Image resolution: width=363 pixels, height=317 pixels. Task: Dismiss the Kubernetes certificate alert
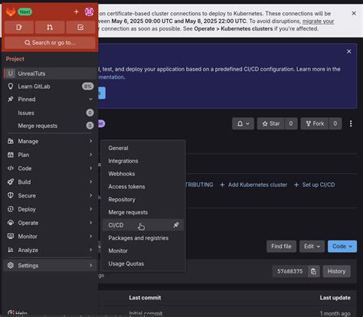point(354,13)
